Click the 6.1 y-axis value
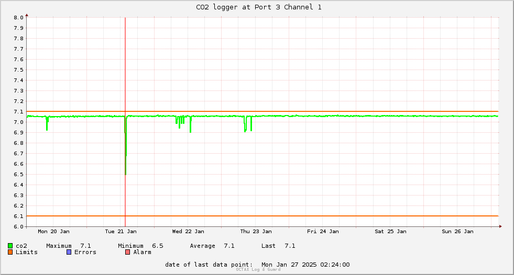The width and height of the screenshot is (514, 275). (x=18, y=216)
